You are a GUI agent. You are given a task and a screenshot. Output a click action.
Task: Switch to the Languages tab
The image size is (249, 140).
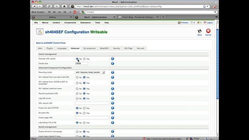pyautogui.click(x=61, y=48)
